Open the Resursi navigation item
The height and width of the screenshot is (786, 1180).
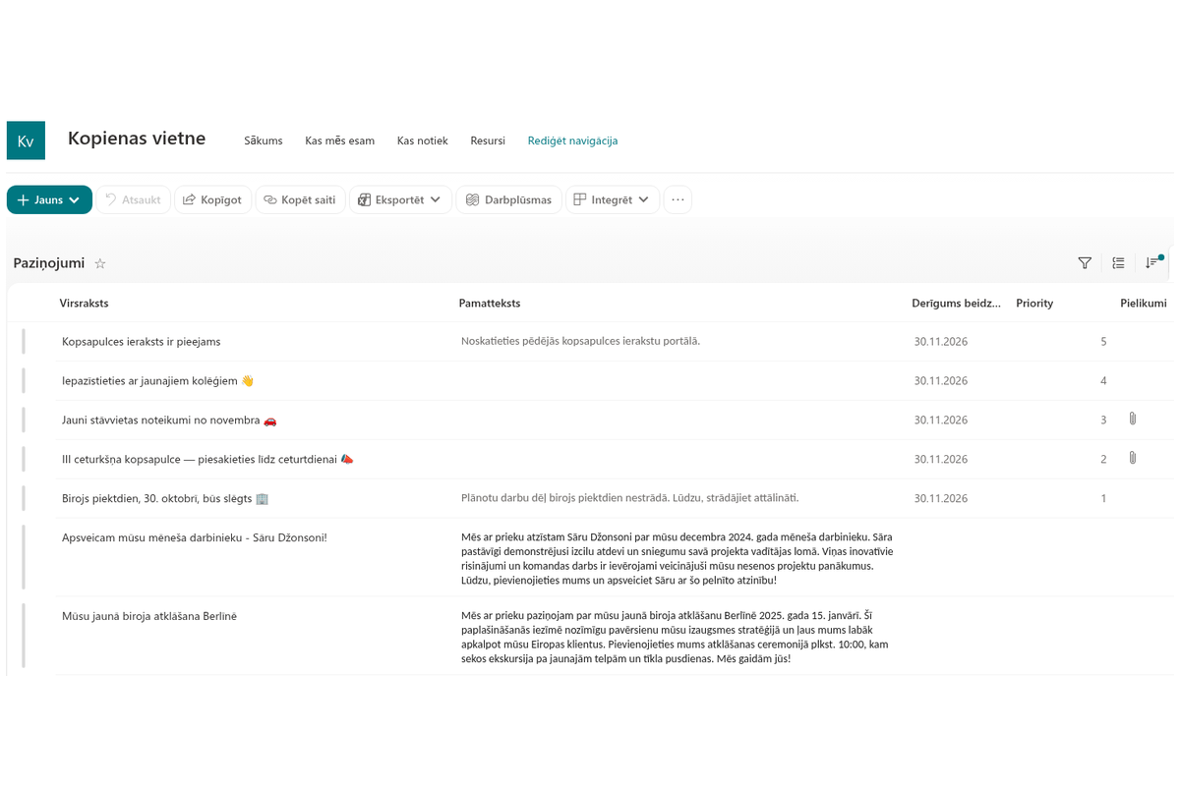(x=488, y=140)
